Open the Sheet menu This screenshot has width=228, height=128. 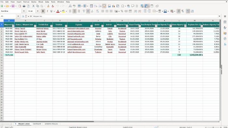point(41,2)
